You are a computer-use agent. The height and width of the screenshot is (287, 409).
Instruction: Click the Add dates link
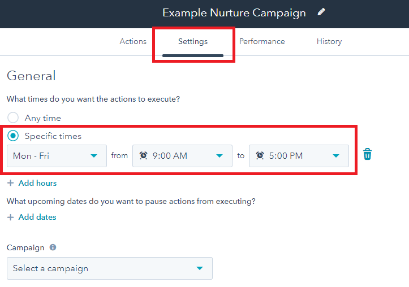(37, 217)
